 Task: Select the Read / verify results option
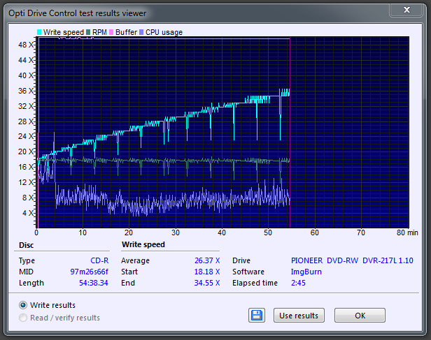tap(23, 318)
